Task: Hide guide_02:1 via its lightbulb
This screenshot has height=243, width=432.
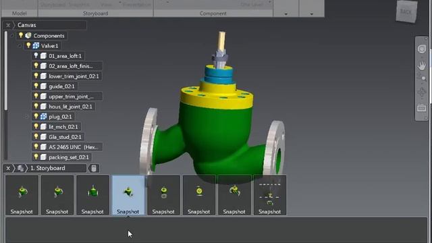Action: click(36, 86)
